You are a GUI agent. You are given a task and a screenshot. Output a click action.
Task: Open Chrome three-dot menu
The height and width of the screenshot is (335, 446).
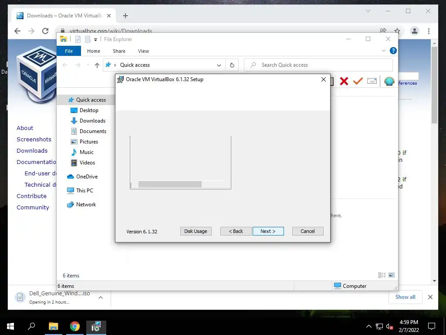(x=429, y=31)
